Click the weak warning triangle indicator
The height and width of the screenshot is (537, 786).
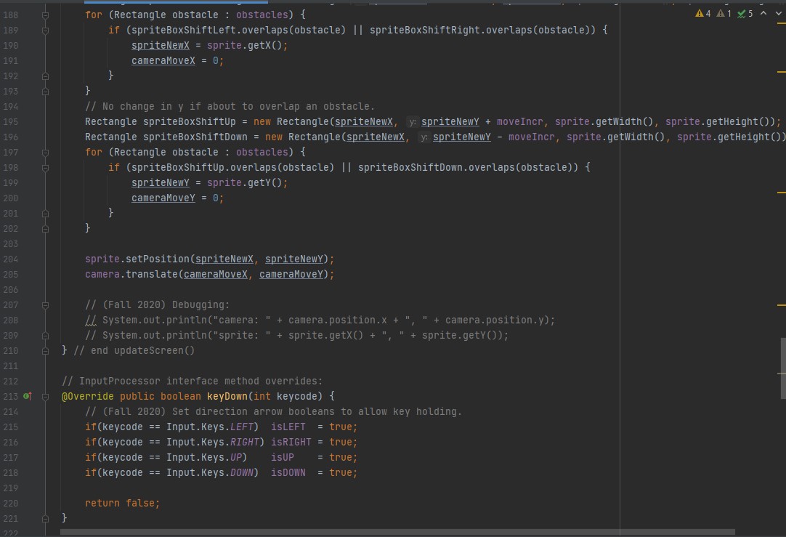point(721,13)
